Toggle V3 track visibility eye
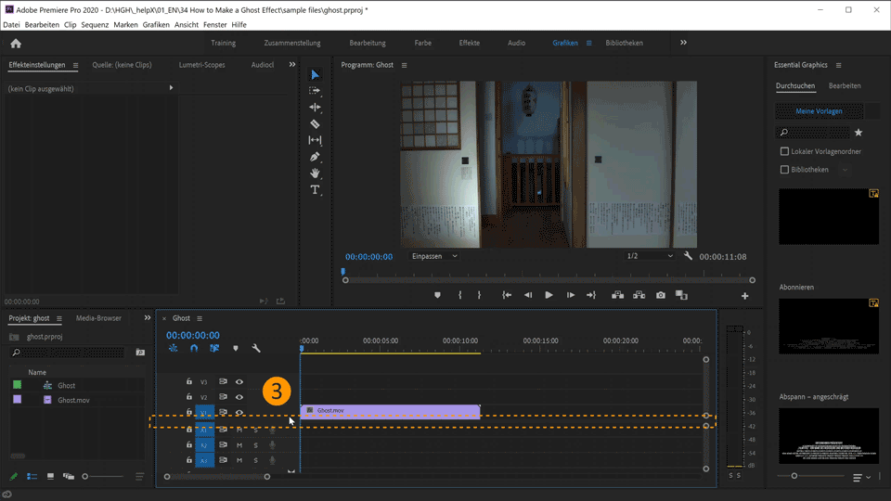Screen dimensions: 891x501 (239, 381)
